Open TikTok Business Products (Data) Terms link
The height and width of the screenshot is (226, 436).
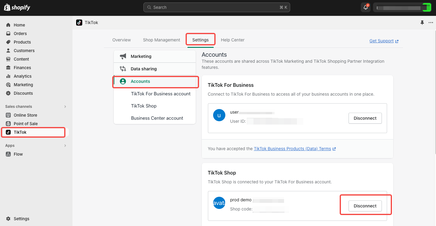[x=292, y=149]
